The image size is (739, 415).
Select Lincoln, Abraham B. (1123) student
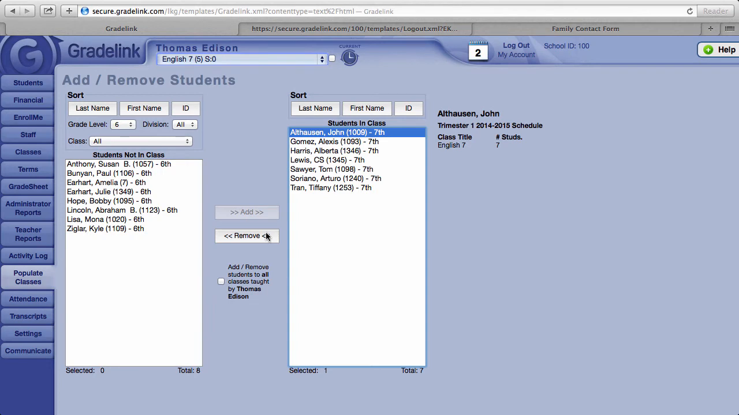(x=134, y=210)
